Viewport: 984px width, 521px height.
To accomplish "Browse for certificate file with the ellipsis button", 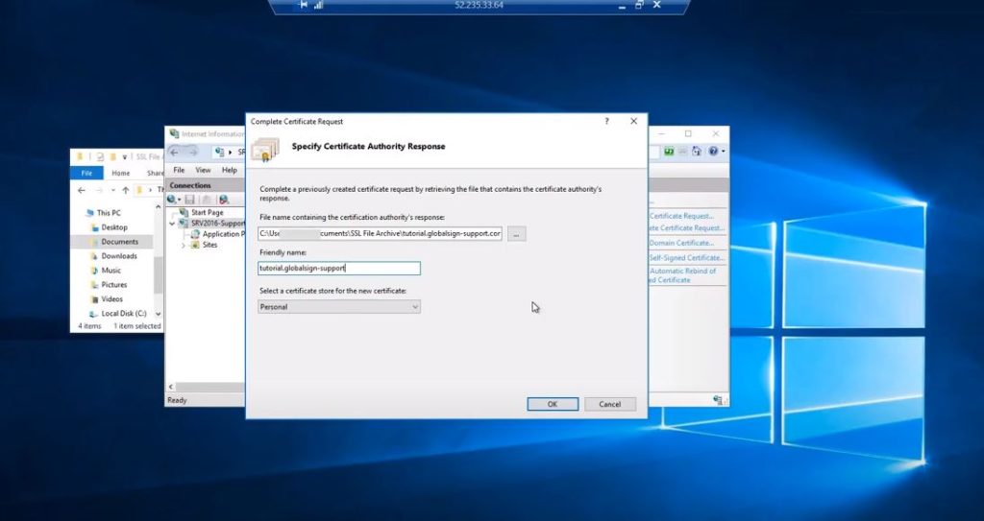I will (x=516, y=234).
